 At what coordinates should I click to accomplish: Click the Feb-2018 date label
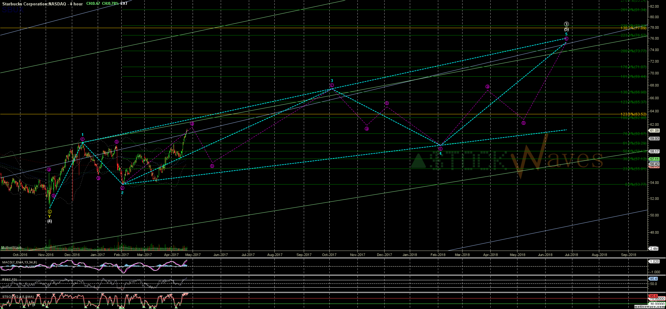(x=438, y=255)
